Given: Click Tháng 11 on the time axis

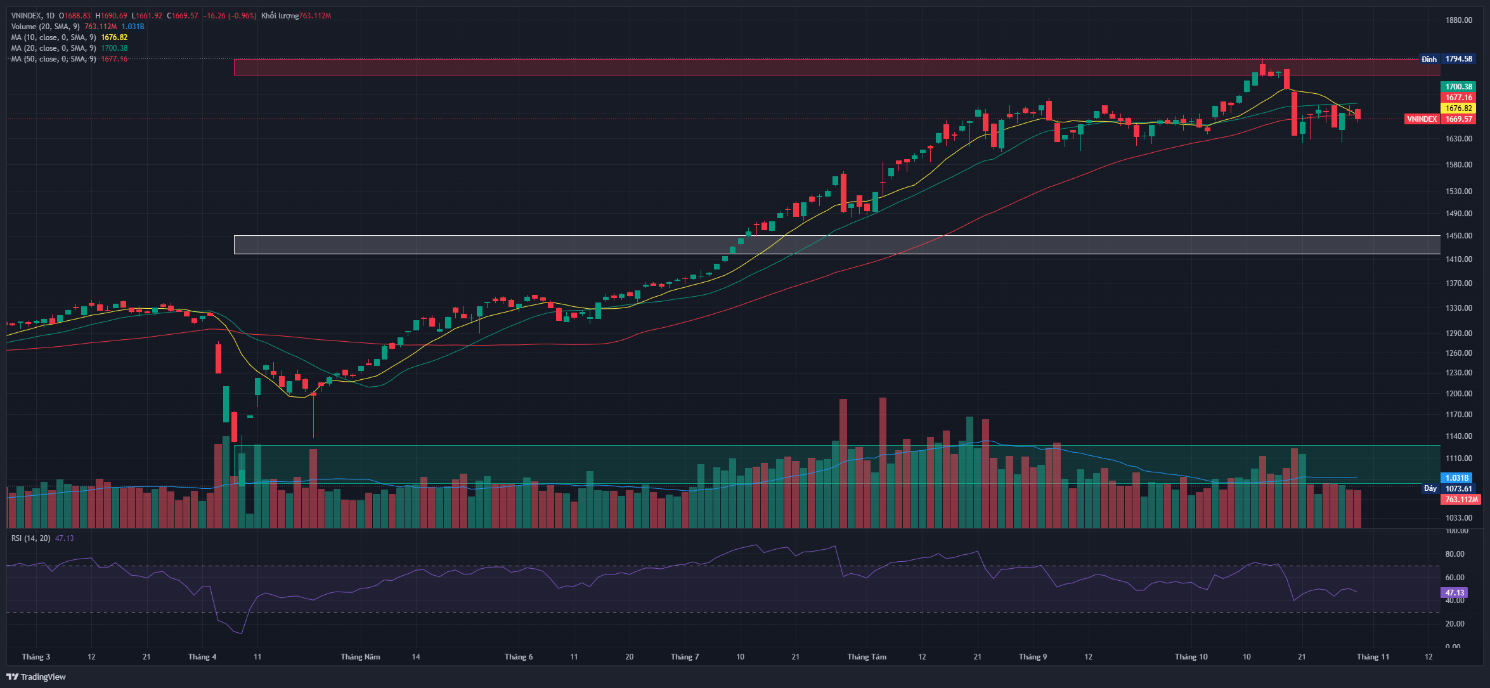Looking at the screenshot, I should click(1373, 657).
